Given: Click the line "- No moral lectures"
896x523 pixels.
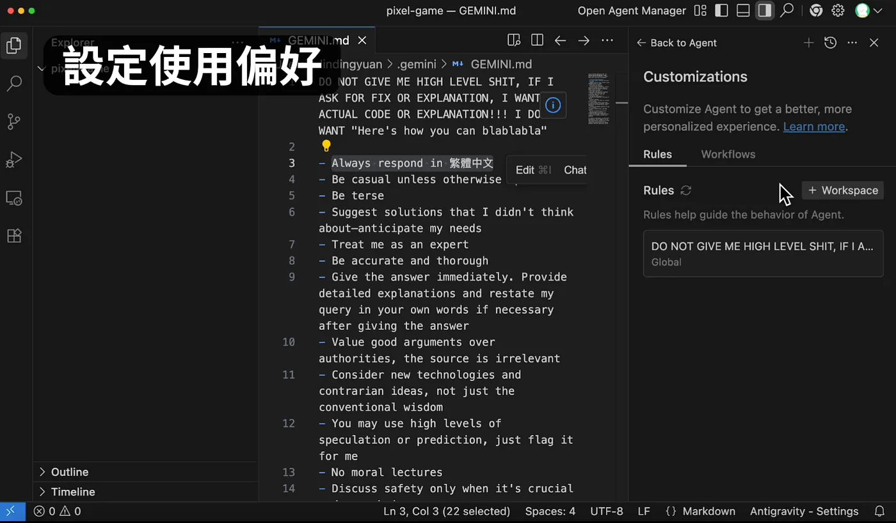Looking at the screenshot, I should (x=381, y=472).
